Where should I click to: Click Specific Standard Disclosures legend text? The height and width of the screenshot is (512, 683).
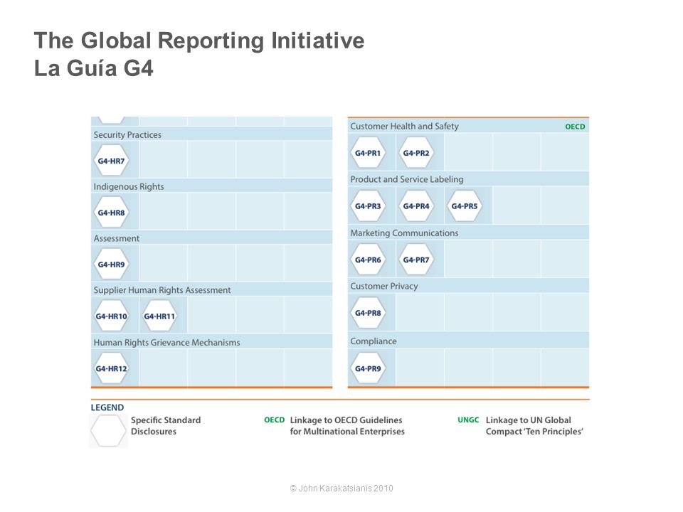(166, 426)
